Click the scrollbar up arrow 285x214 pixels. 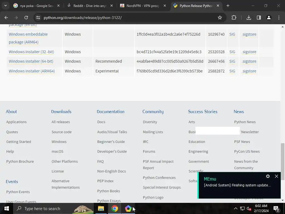pos(282,27)
